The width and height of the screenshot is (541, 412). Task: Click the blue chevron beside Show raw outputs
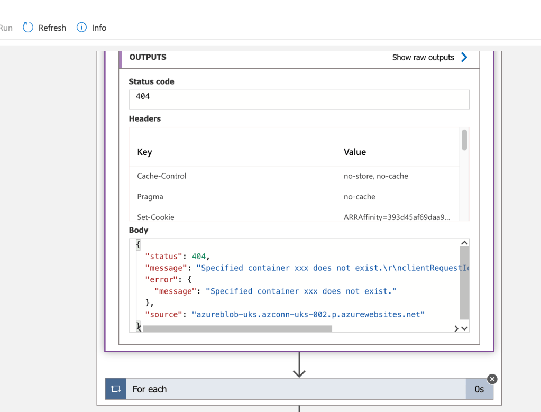click(464, 57)
